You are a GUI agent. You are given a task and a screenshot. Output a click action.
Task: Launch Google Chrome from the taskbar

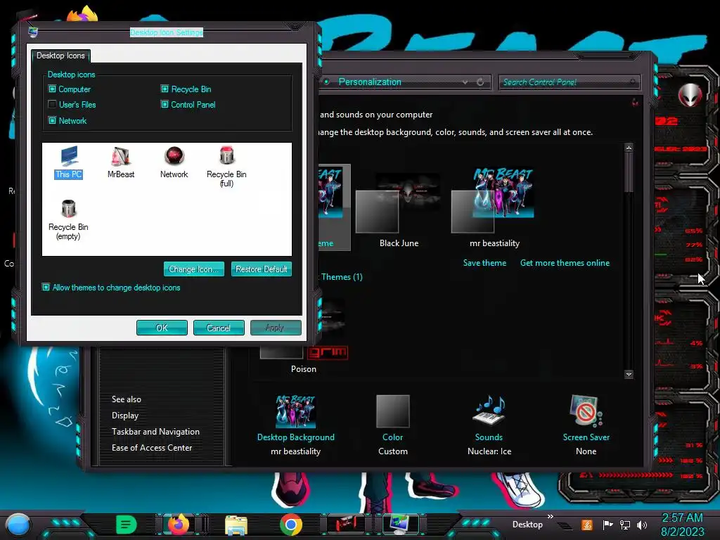(x=290, y=525)
